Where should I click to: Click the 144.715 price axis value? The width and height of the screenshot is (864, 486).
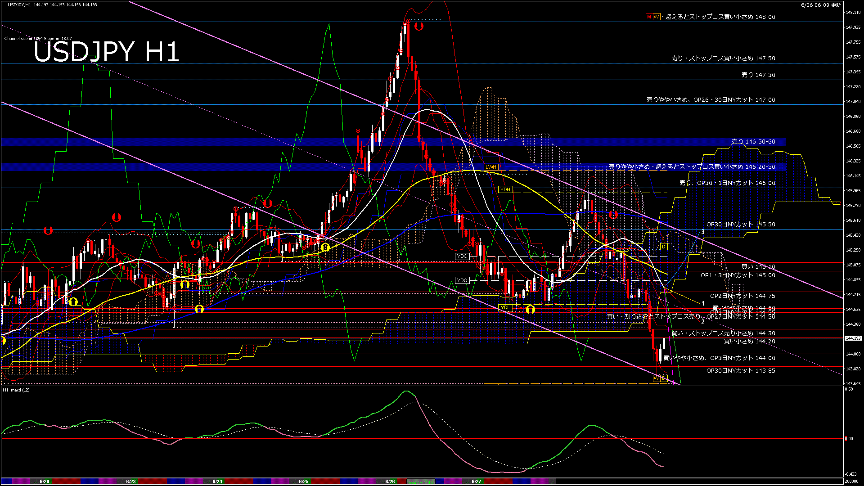(853, 295)
